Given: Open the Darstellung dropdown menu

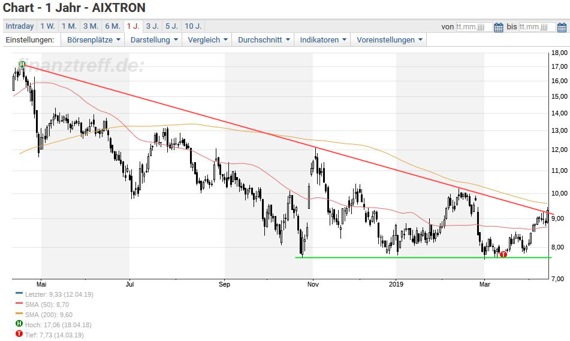Looking at the screenshot, I should click(154, 40).
